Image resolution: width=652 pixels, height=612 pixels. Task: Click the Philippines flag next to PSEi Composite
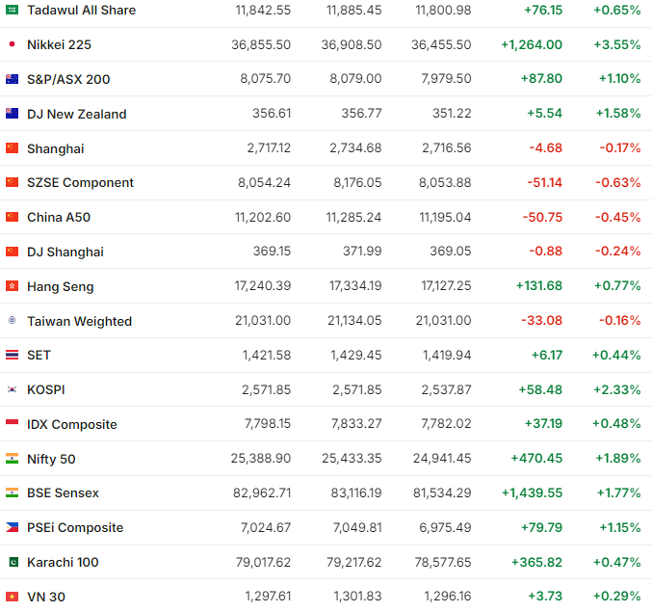pyautogui.click(x=12, y=527)
